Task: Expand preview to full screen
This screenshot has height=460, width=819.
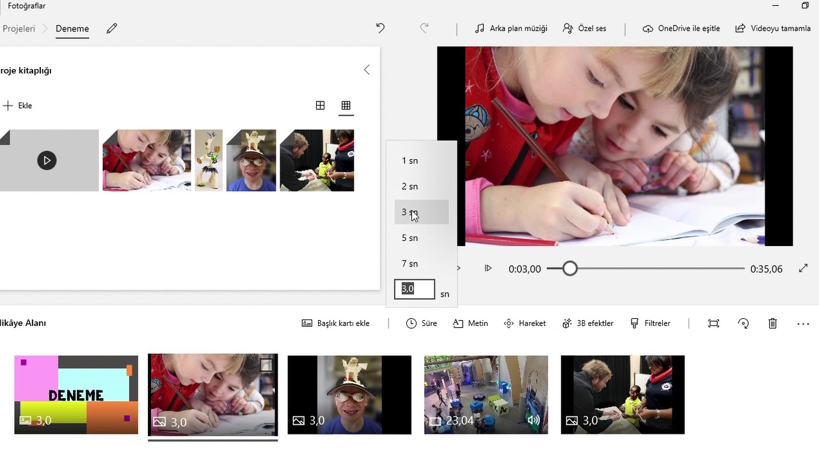Action: coord(804,268)
